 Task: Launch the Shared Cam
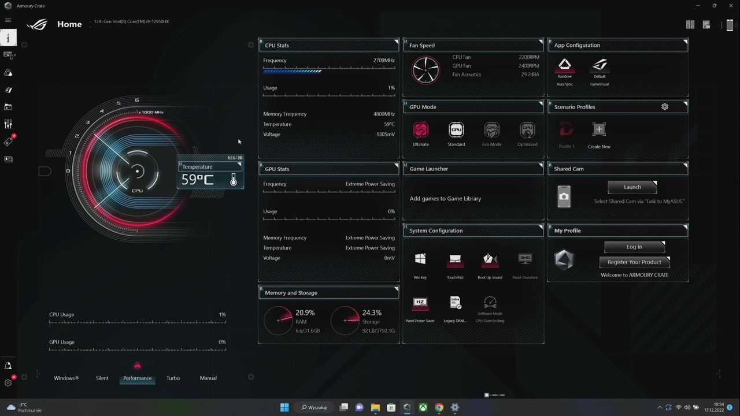click(x=632, y=187)
